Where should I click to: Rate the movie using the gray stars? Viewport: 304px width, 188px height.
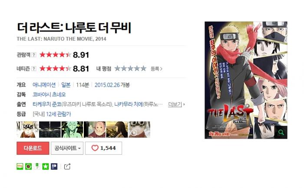click(130, 68)
